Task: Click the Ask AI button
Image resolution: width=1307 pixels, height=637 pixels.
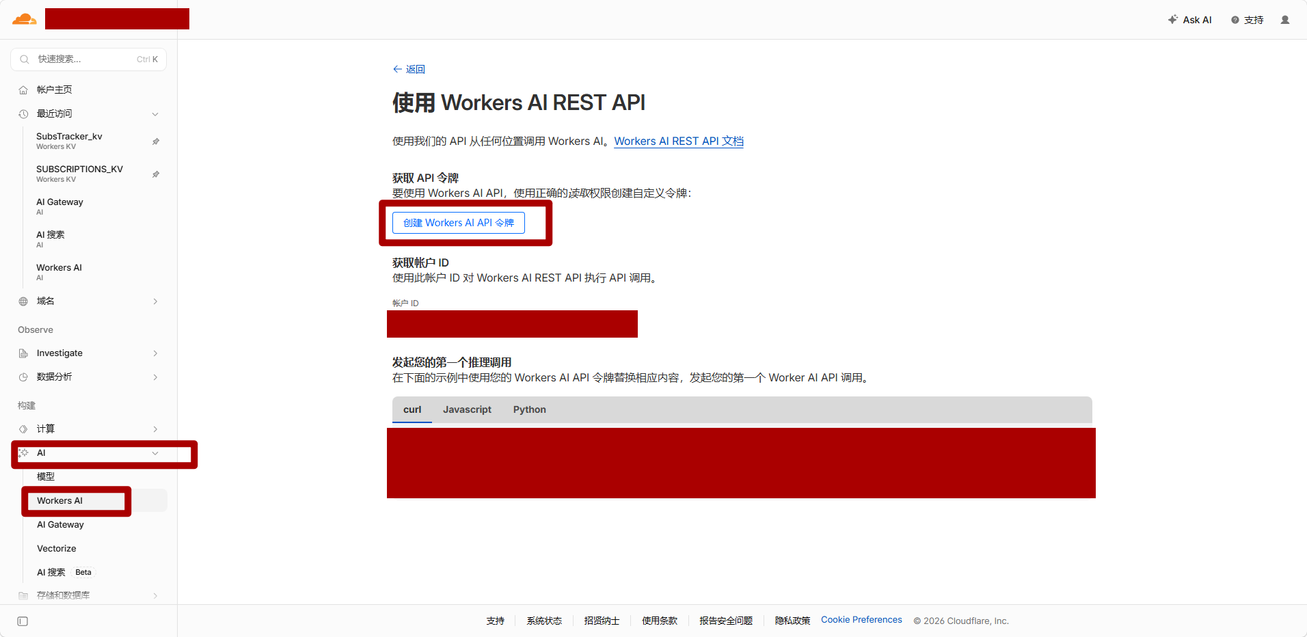Action: point(1190,20)
